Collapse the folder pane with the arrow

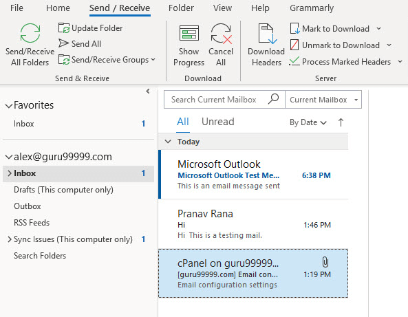click(x=148, y=91)
